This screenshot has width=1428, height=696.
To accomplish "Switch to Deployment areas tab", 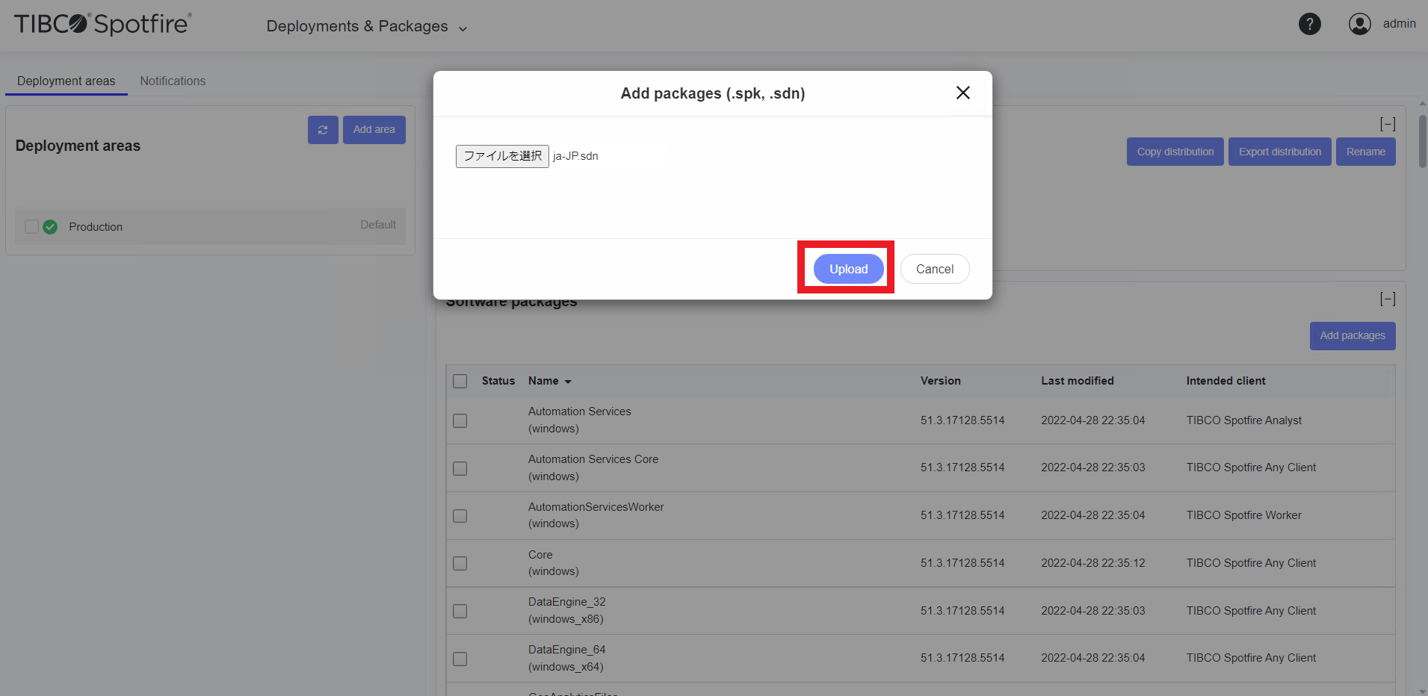I will (x=67, y=81).
